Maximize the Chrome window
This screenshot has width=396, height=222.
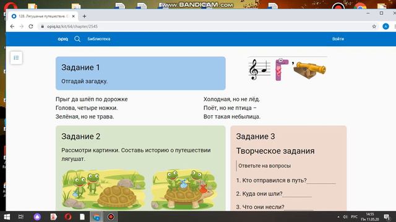[x=381, y=13]
